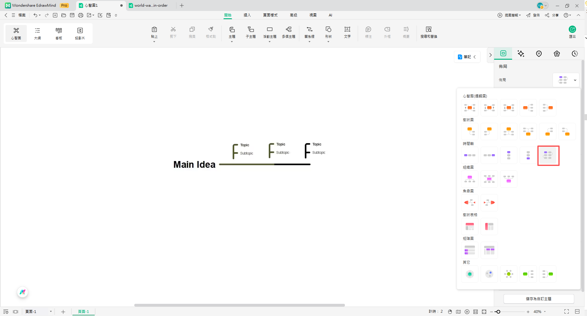The image size is (587, 316).
Task: Open the 插入 insert ribbon tab
Action: click(247, 15)
